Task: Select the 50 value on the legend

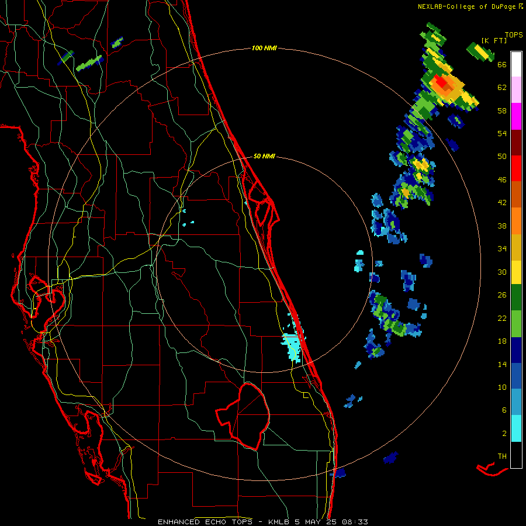Action: click(502, 156)
